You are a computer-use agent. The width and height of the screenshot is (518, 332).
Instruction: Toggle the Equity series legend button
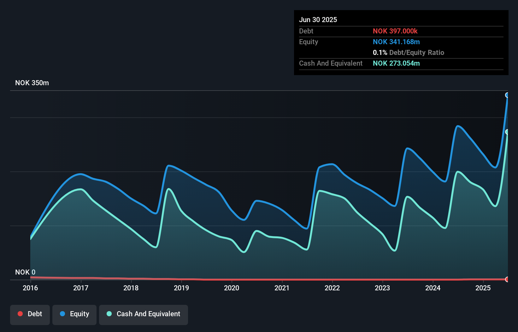coord(74,315)
